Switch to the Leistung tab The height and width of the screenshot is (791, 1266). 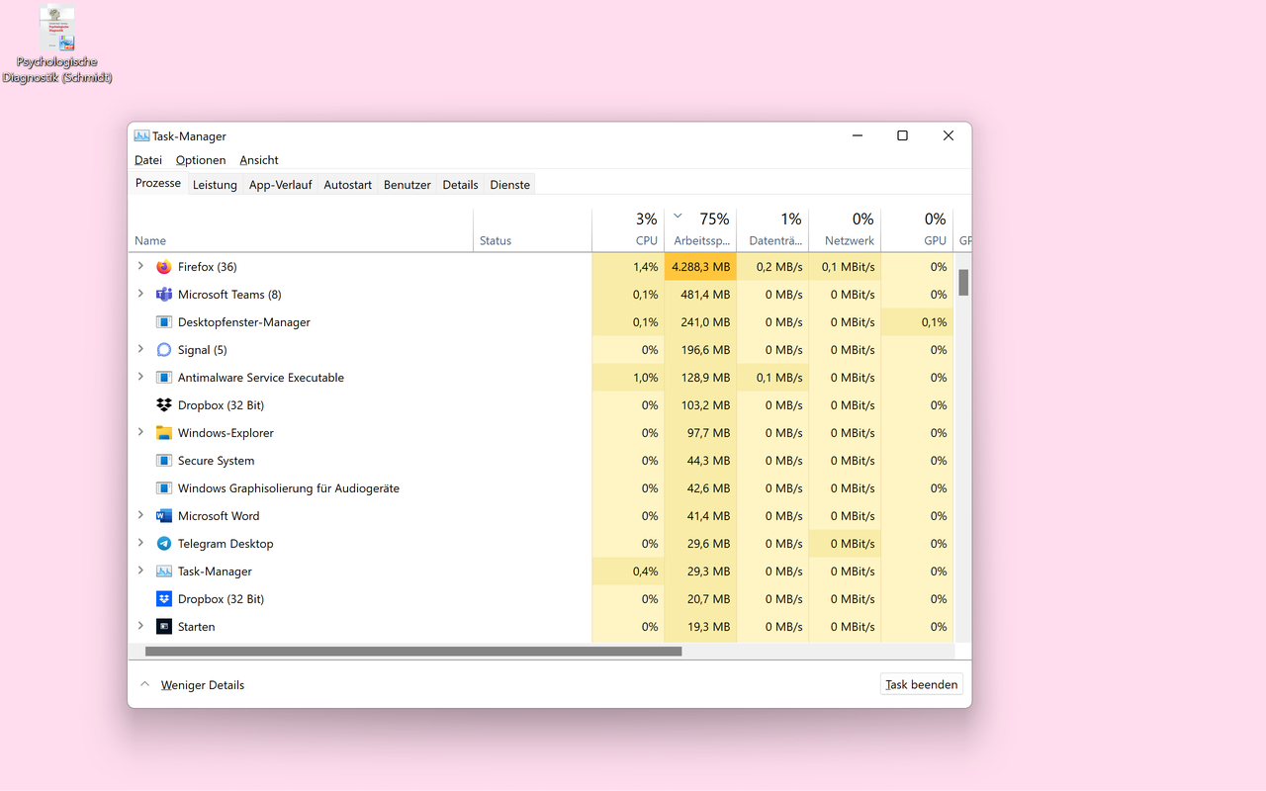[x=215, y=185]
